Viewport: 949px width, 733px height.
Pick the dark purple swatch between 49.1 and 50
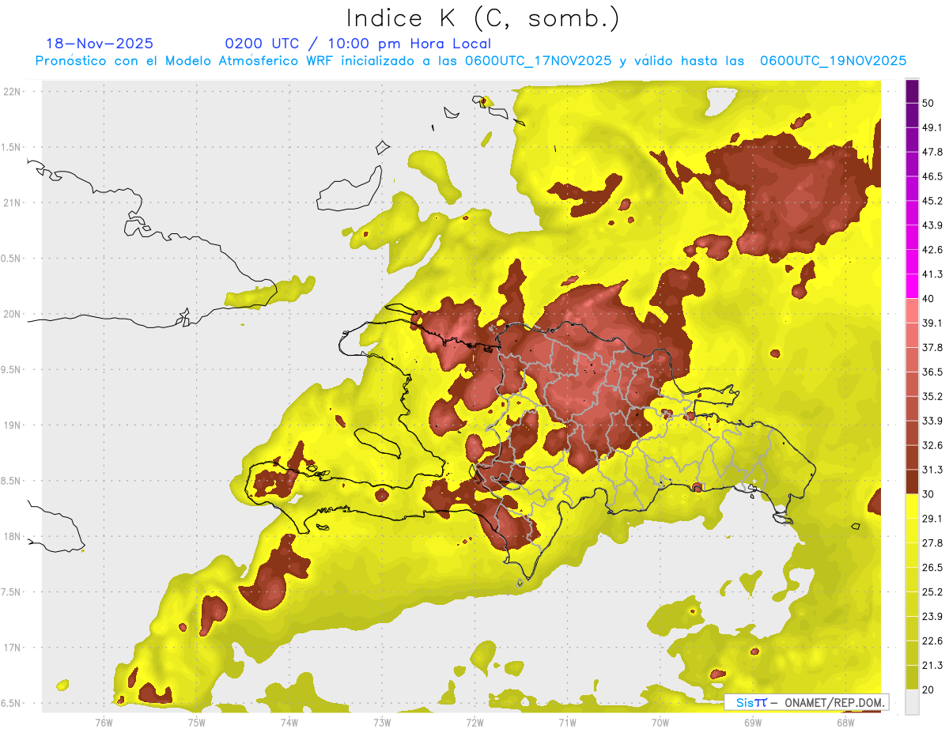[x=912, y=115]
